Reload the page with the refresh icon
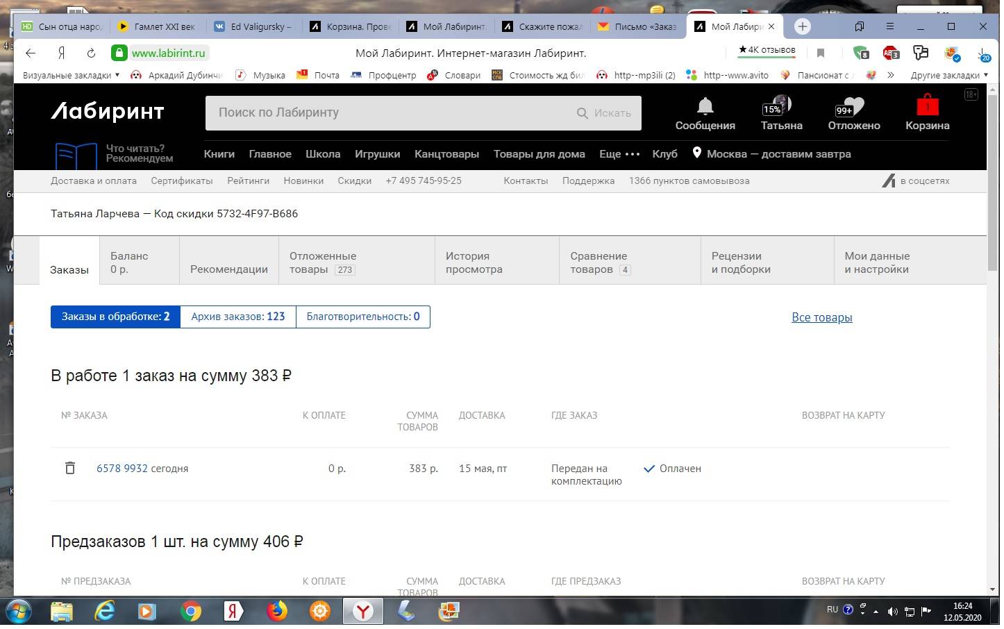 click(91, 53)
